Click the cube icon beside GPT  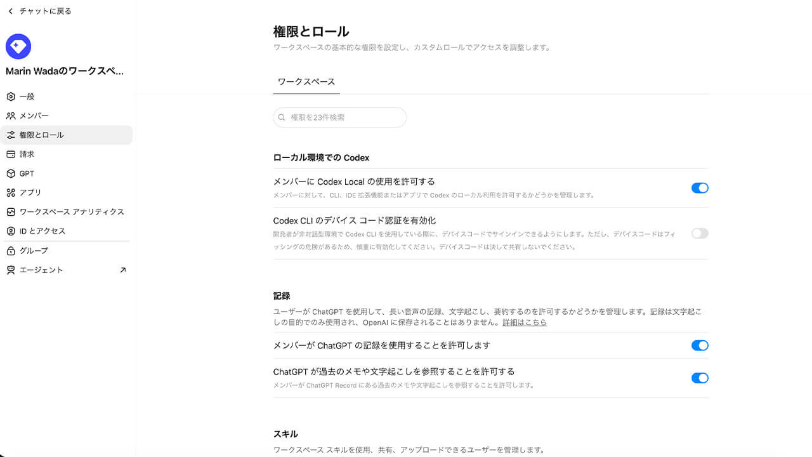click(x=11, y=173)
